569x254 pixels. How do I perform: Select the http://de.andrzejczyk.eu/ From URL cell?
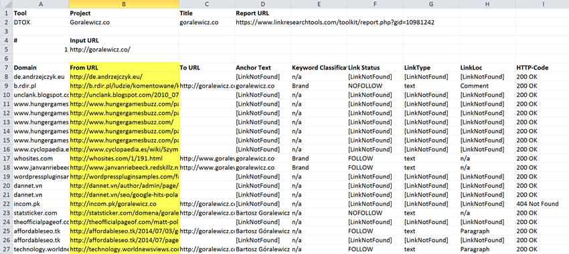tap(124, 77)
